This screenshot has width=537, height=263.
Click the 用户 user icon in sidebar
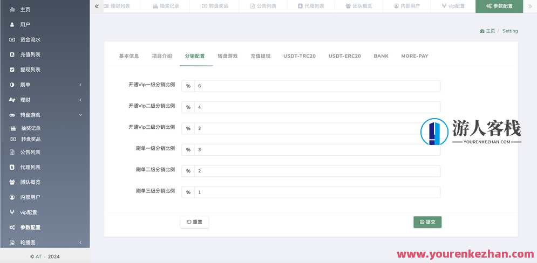coord(12,25)
